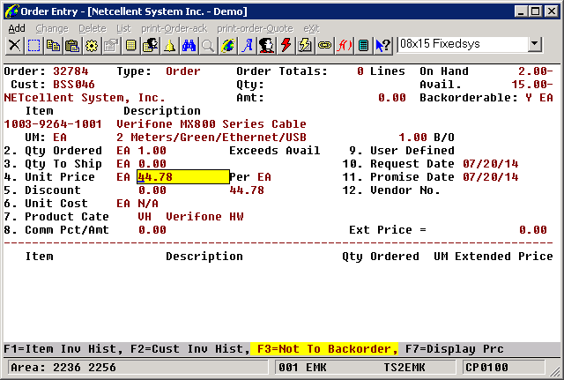Click F3=Not To Backorder function key
This screenshot has width=564, height=380.
click(323, 348)
